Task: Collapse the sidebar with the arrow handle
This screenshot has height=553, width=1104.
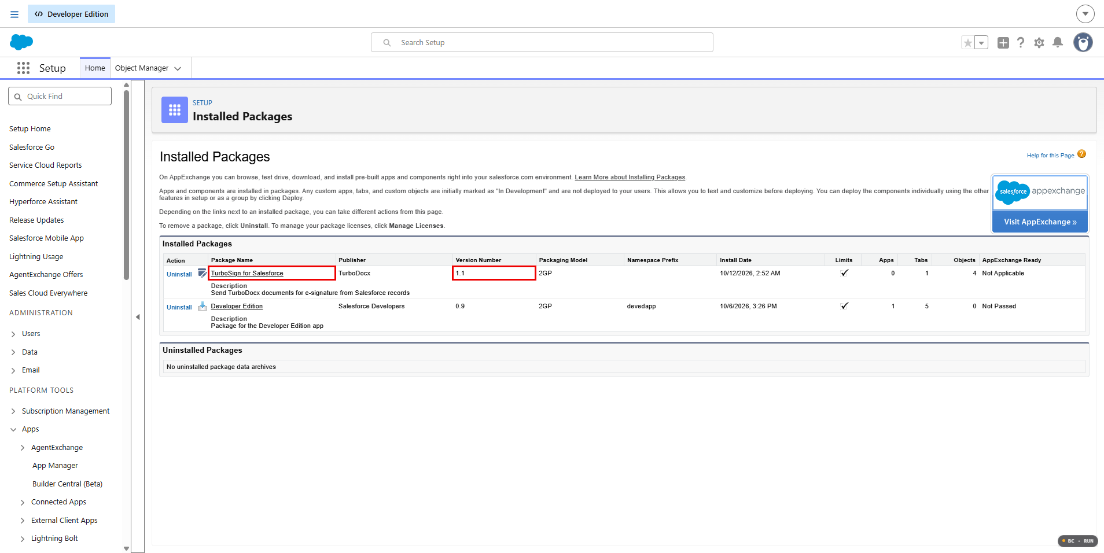Action: click(138, 317)
